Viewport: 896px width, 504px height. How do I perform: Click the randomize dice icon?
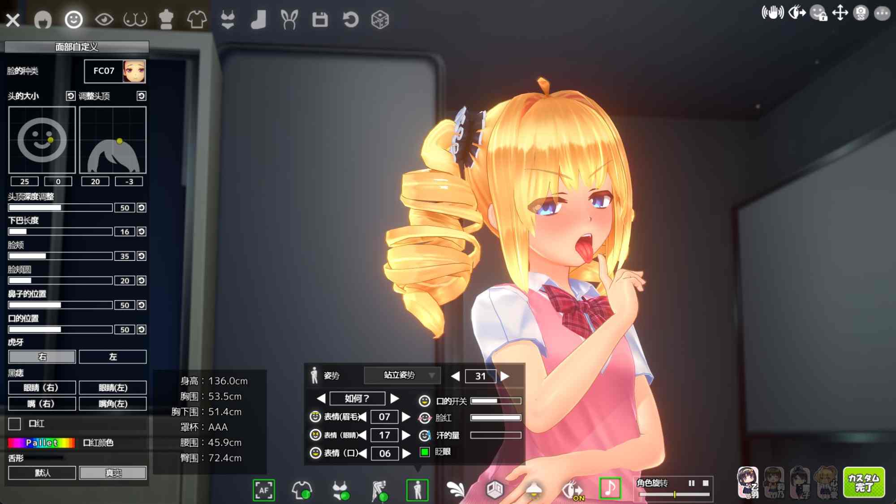[x=380, y=20]
